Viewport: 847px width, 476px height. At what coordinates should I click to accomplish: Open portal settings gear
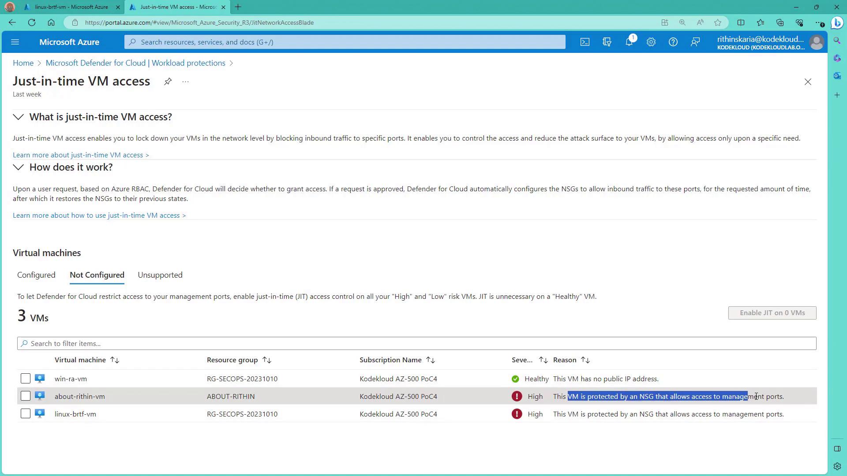point(651,42)
